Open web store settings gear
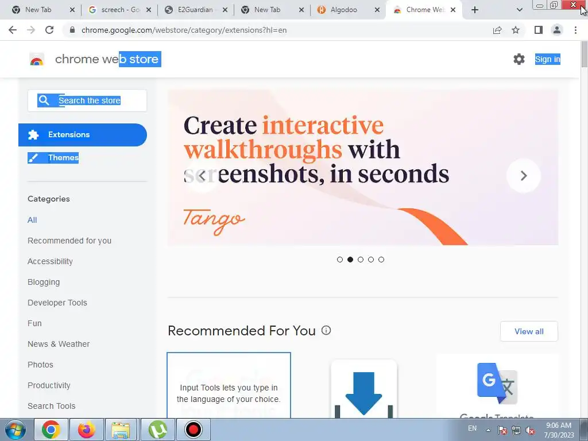The image size is (588, 441). click(519, 59)
